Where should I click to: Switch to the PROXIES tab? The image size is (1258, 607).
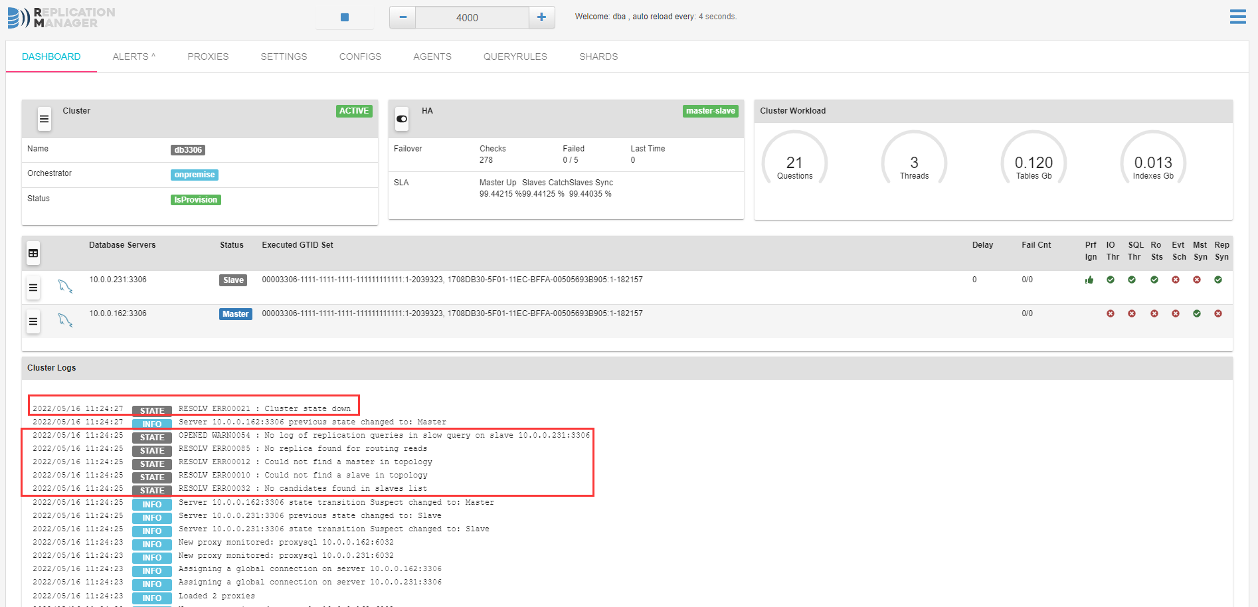coord(208,56)
